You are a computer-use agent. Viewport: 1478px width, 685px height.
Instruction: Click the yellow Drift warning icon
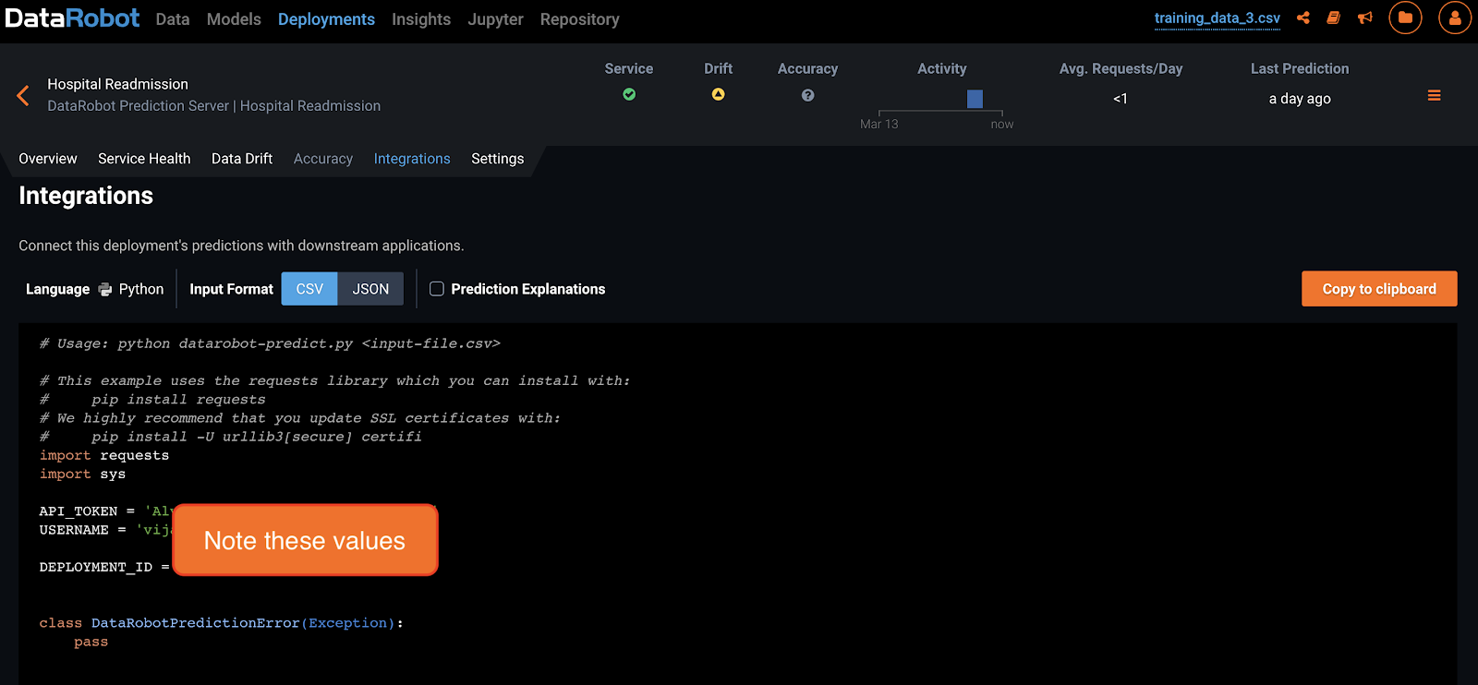(718, 94)
